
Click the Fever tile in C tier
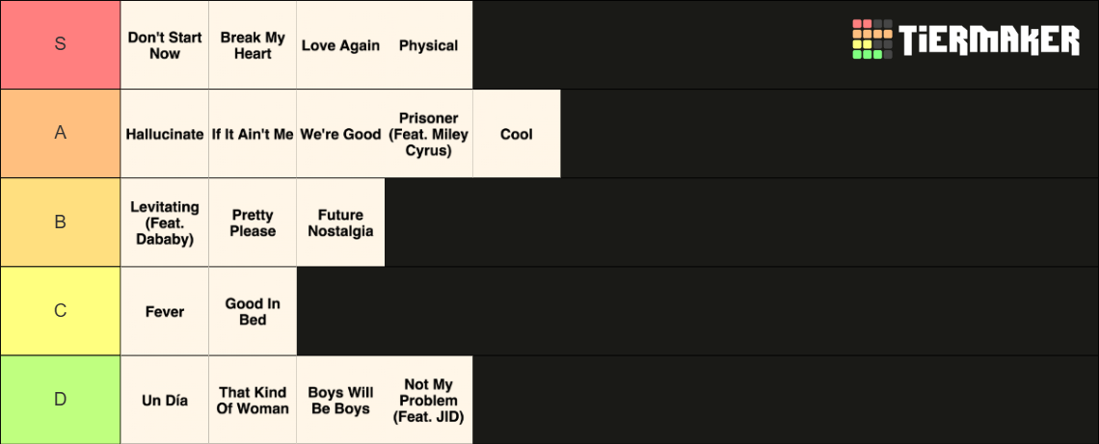pos(165,312)
